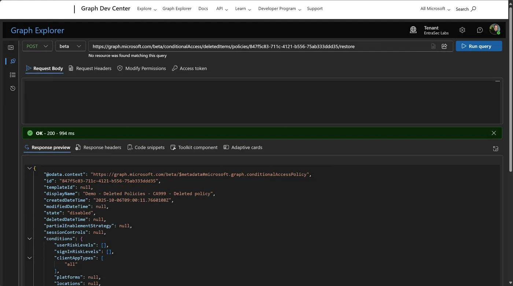Open the rocket sample queries icon
The image size is (513, 286).
pos(13,61)
